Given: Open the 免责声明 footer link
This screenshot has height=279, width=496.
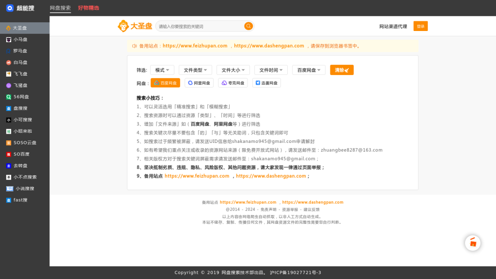Looking at the screenshot, I should pyautogui.click(x=268, y=209).
